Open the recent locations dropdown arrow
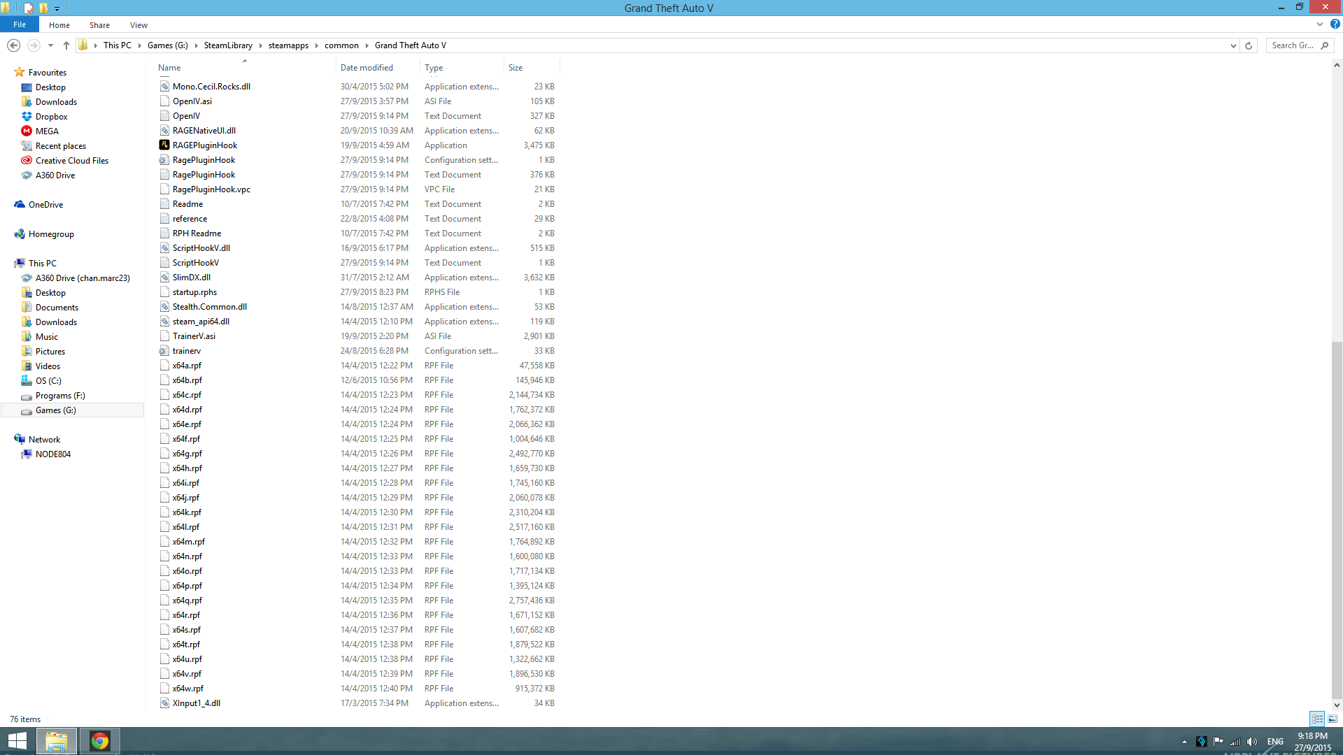This screenshot has width=1343, height=755. tap(50, 45)
